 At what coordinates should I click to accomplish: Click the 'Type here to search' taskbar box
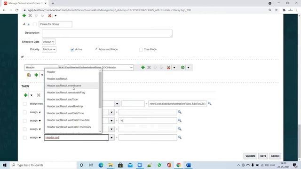point(43,165)
